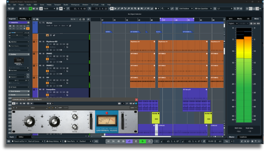Select the Loudness tab in right panel
This screenshot has width=265, height=152.
[x=244, y=137]
